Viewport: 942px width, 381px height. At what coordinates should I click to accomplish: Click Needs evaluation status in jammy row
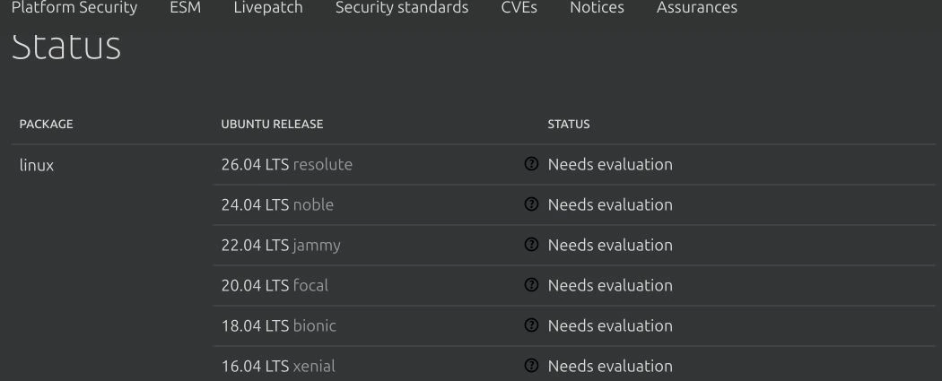pos(610,245)
